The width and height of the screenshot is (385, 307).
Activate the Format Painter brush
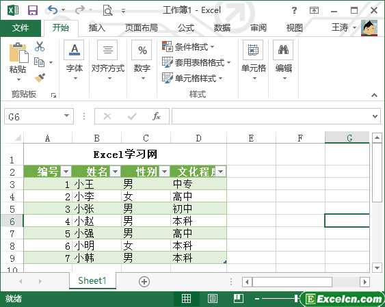40,78
